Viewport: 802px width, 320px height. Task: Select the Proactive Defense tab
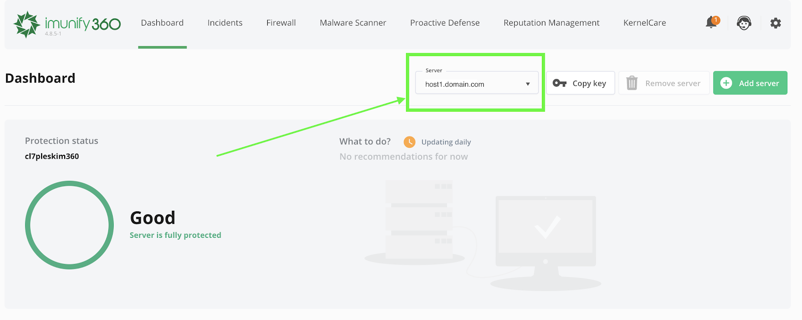point(445,23)
